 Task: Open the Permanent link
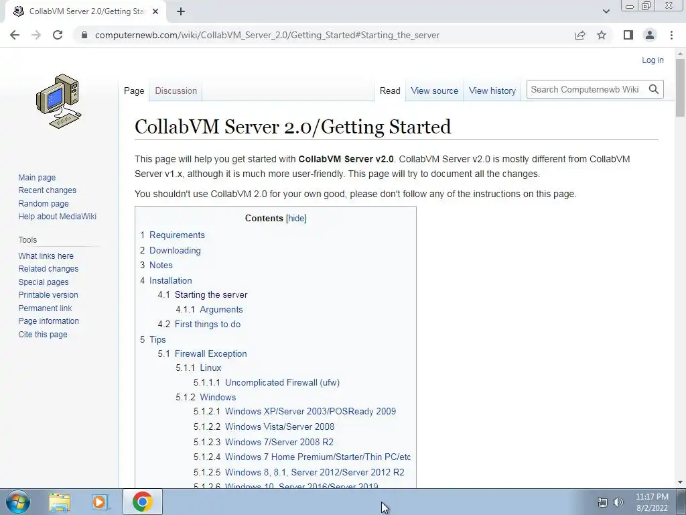click(45, 308)
